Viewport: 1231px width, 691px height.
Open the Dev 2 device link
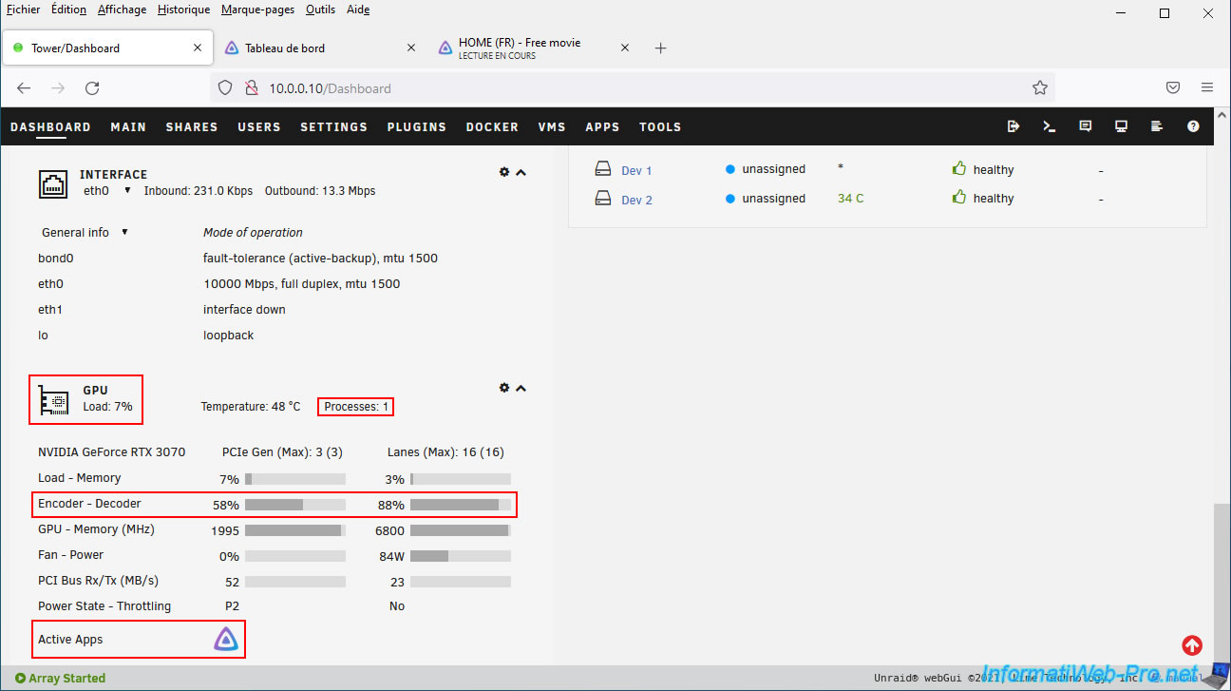(636, 201)
